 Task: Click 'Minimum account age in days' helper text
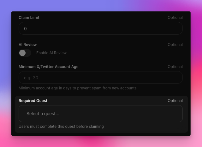coord(78,88)
